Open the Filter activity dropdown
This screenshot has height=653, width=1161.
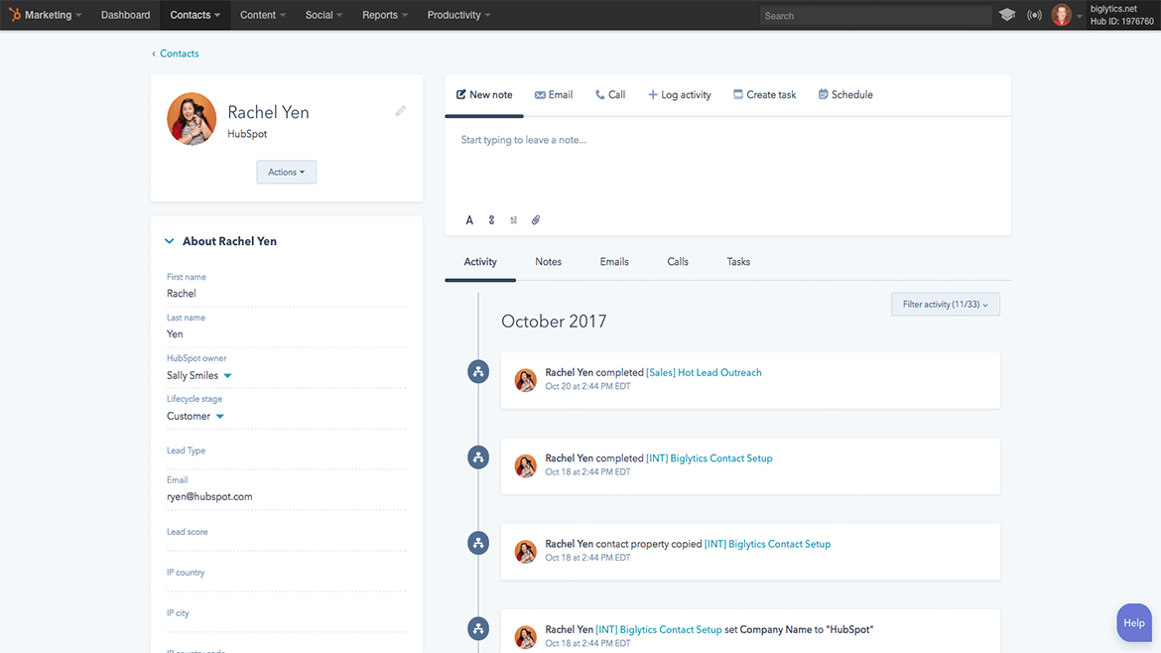(x=944, y=304)
